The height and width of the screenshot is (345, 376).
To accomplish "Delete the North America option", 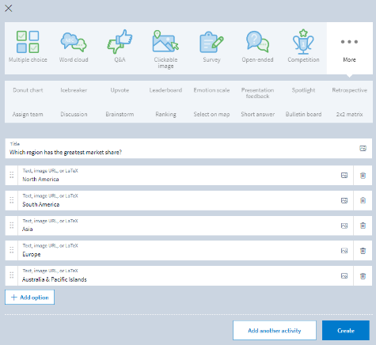I will click(x=363, y=176).
